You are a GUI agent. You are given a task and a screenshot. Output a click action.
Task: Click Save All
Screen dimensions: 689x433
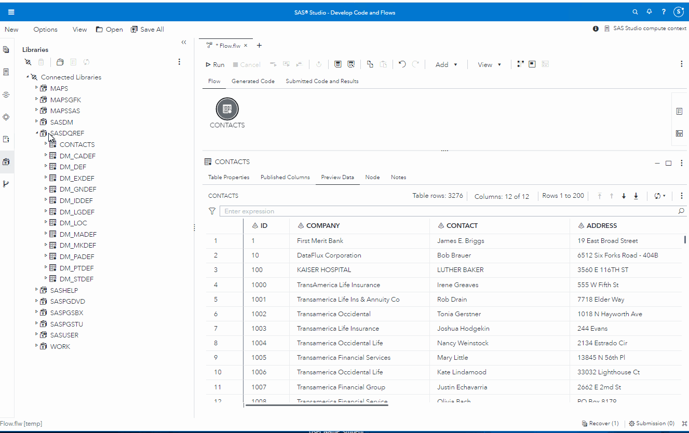147,30
